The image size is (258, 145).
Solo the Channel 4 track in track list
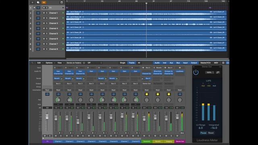click(x=47, y=29)
